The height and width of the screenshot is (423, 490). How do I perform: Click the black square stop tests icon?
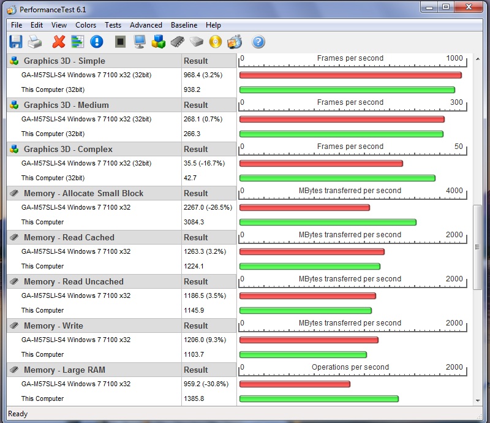click(120, 42)
